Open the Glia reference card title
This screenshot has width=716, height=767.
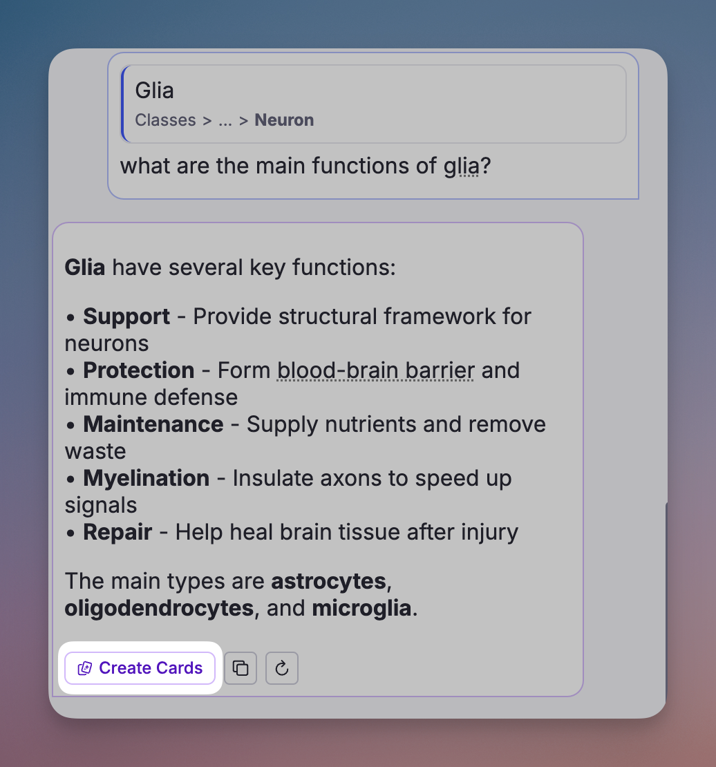154,91
